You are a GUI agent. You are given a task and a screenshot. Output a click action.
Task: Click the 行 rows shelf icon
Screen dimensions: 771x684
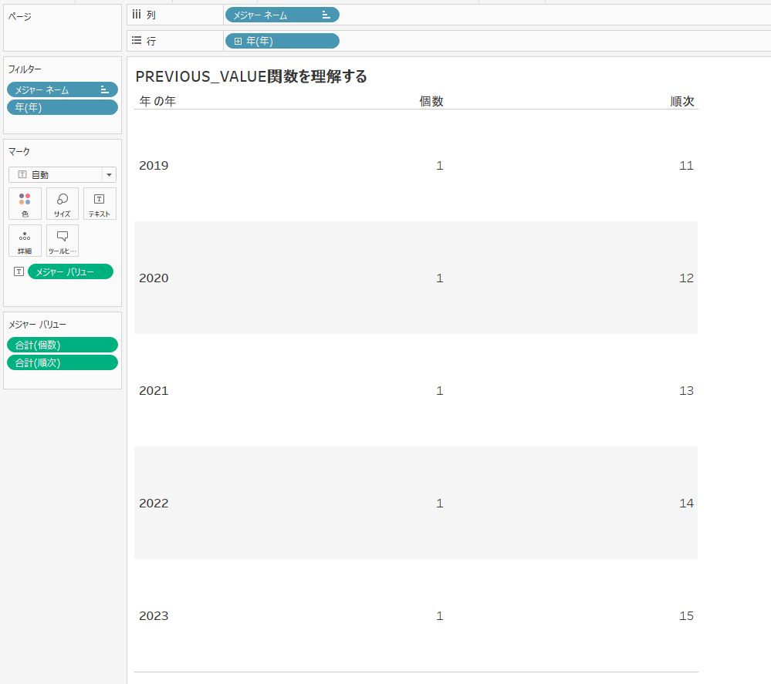click(x=137, y=41)
